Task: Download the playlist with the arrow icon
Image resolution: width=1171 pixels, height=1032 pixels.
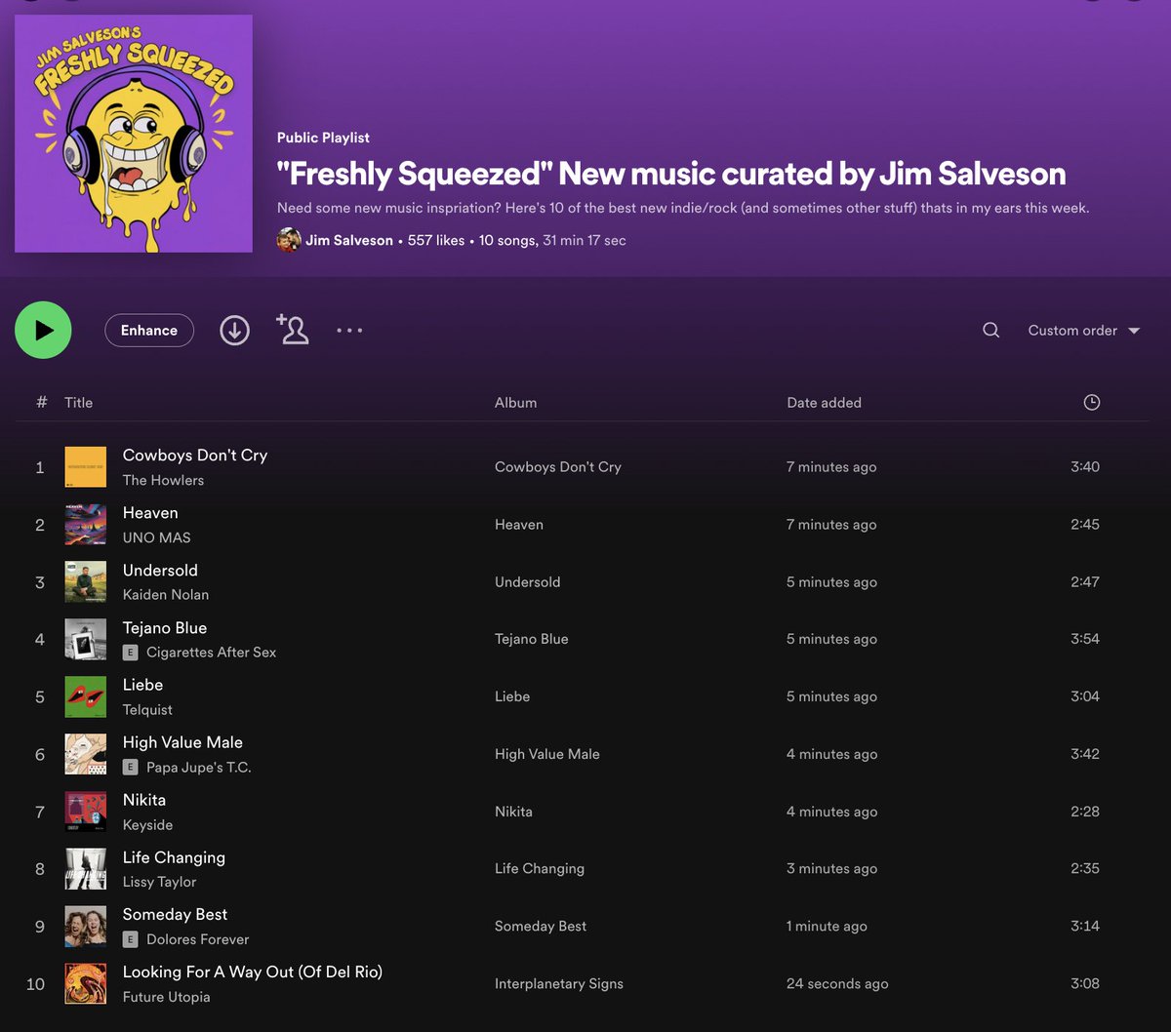Action: (234, 331)
